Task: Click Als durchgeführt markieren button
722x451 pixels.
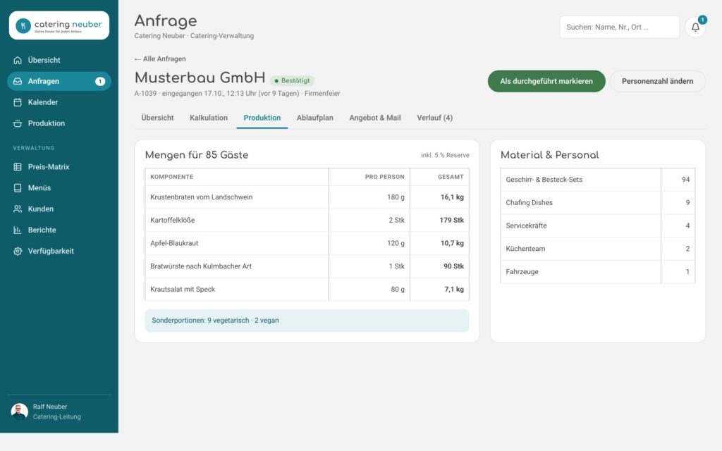Action: (546, 82)
